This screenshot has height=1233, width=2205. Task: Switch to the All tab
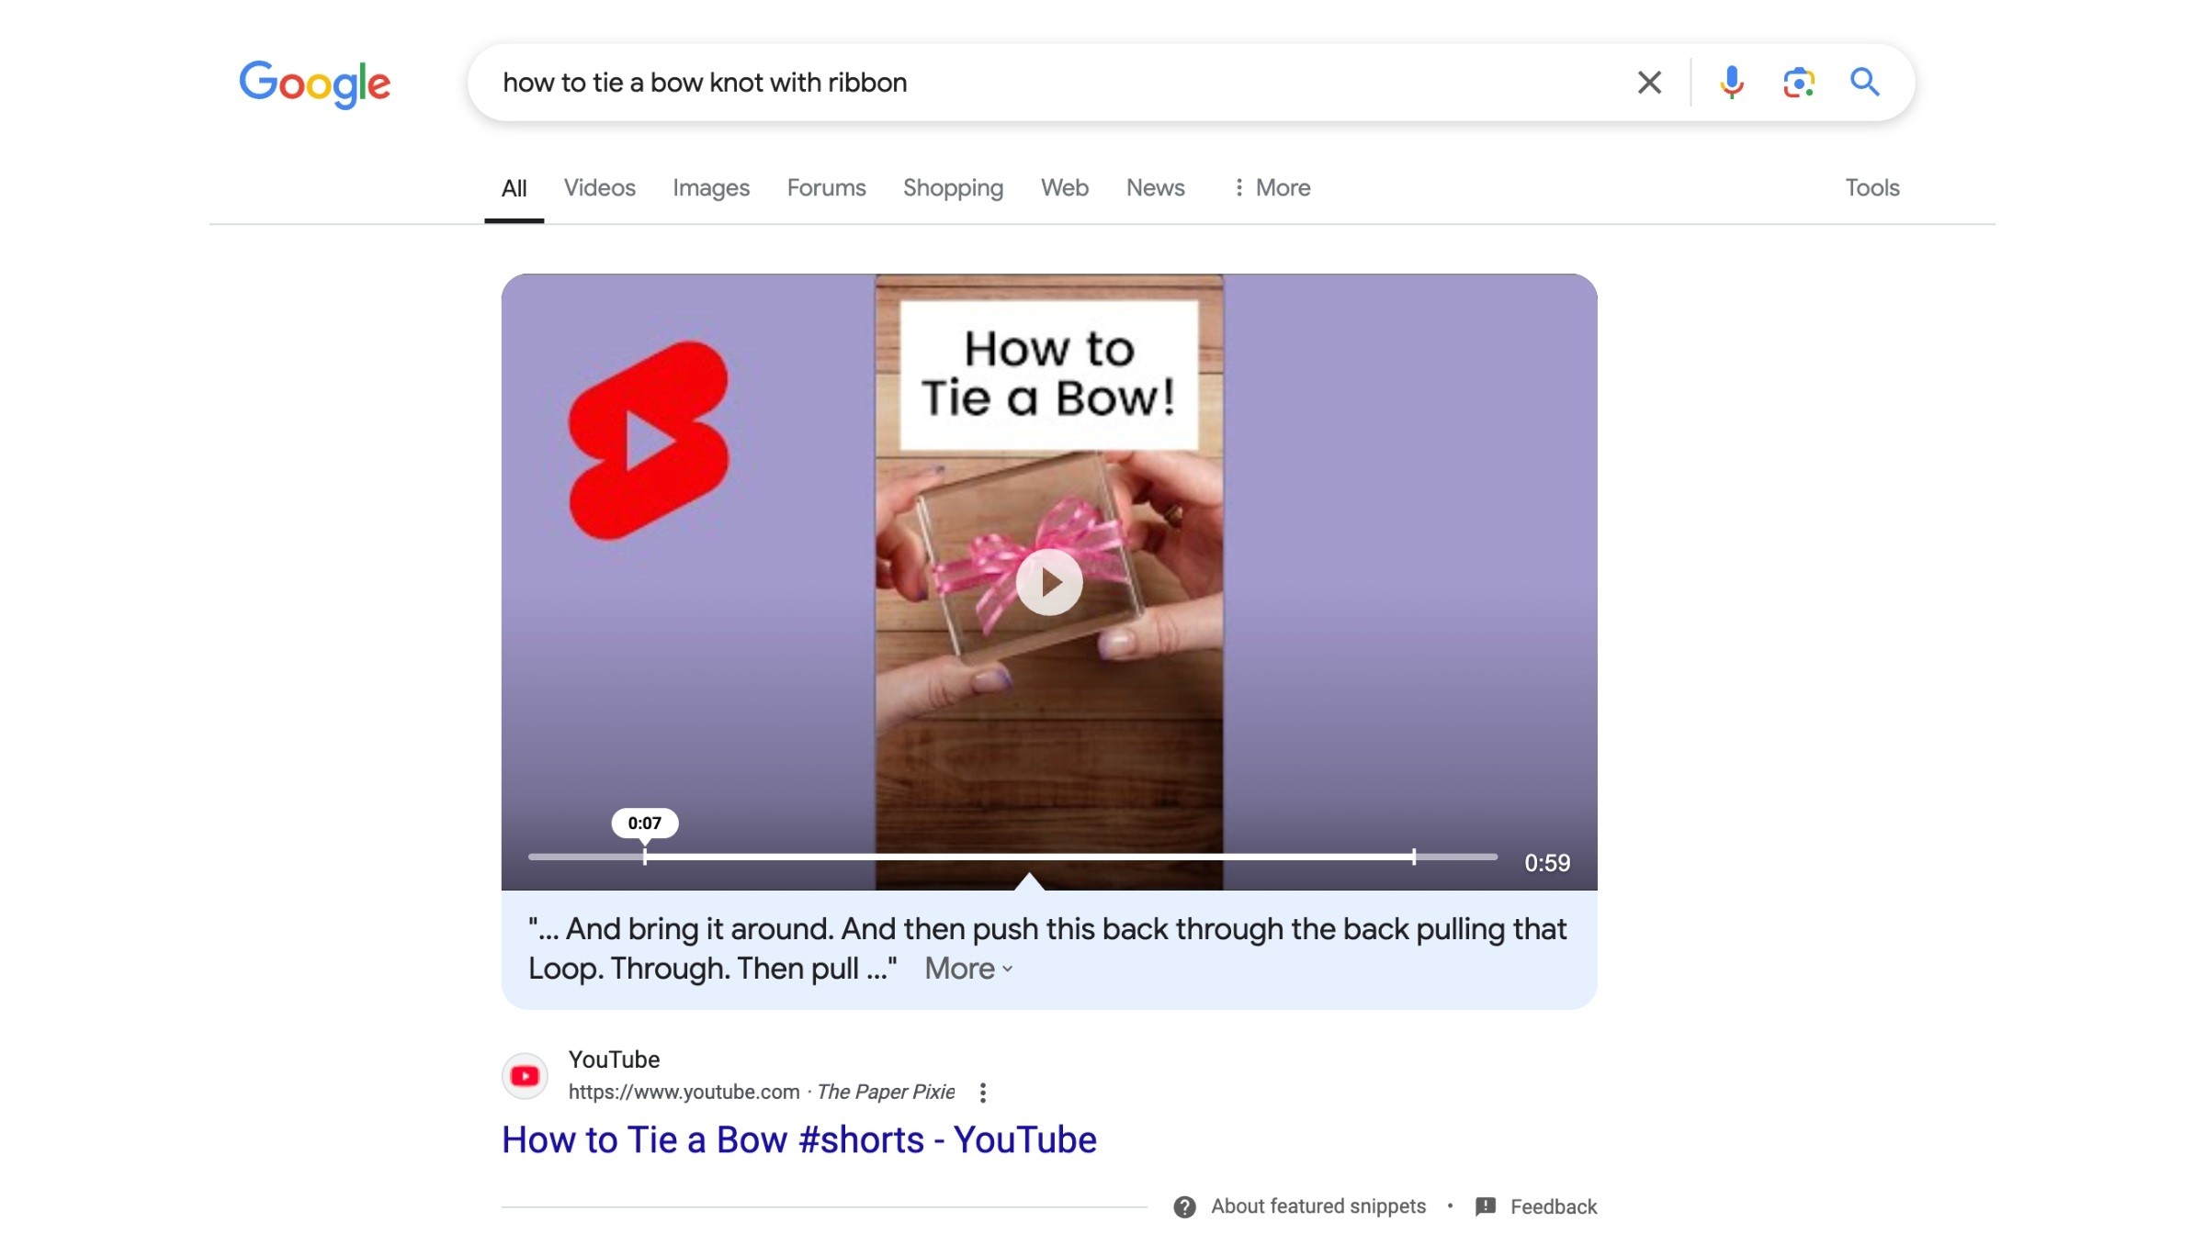click(514, 188)
